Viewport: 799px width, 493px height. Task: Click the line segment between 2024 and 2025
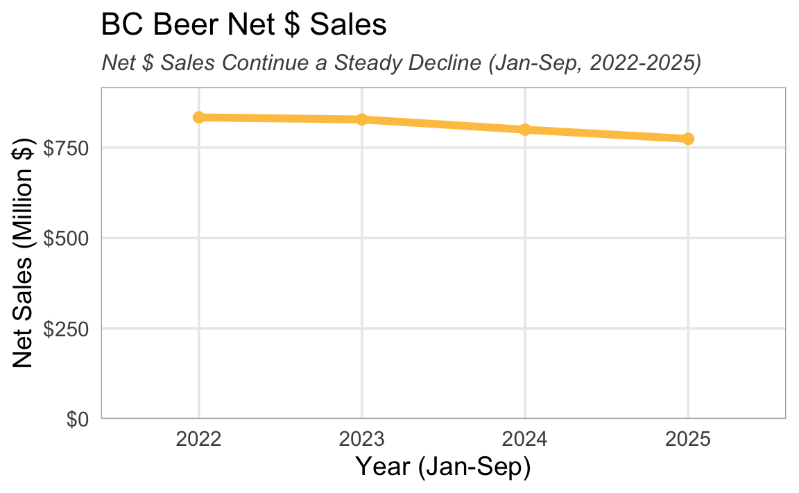click(607, 134)
